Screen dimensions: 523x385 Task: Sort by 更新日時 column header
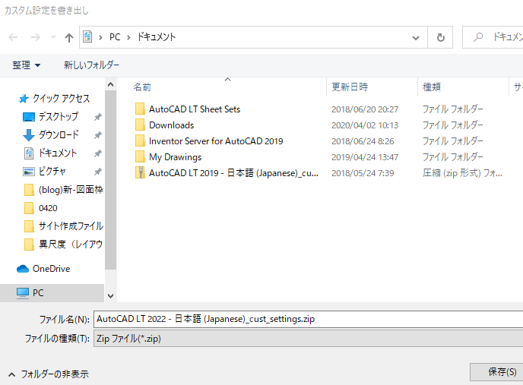click(x=350, y=87)
